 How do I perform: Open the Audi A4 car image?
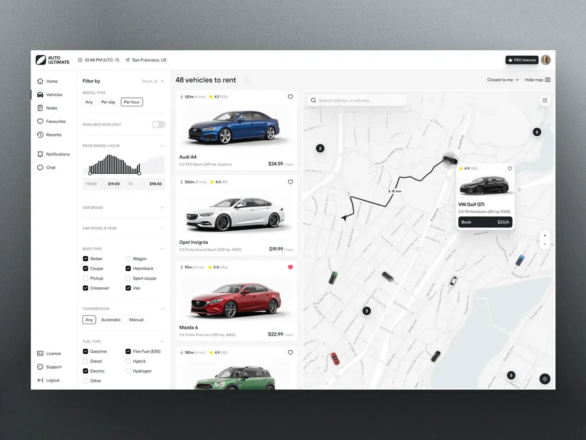point(234,127)
